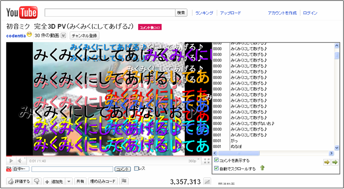Click the play button in the player

tap(11, 161)
